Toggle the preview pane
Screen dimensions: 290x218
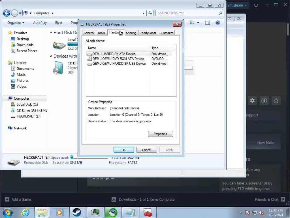point(208,23)
